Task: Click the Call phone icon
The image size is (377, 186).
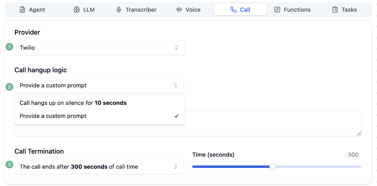Action: point(233,10)
